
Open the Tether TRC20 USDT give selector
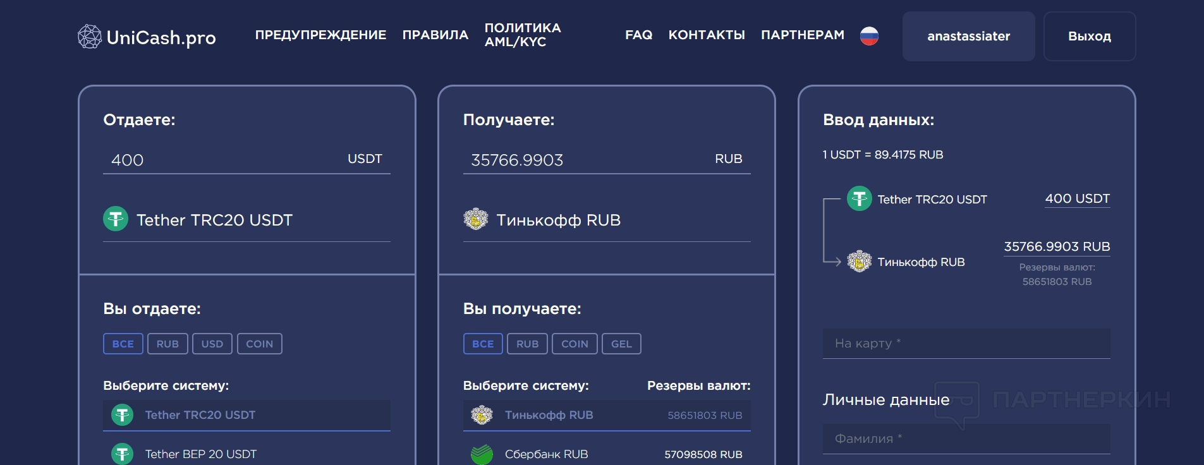(x=246, y=220)
